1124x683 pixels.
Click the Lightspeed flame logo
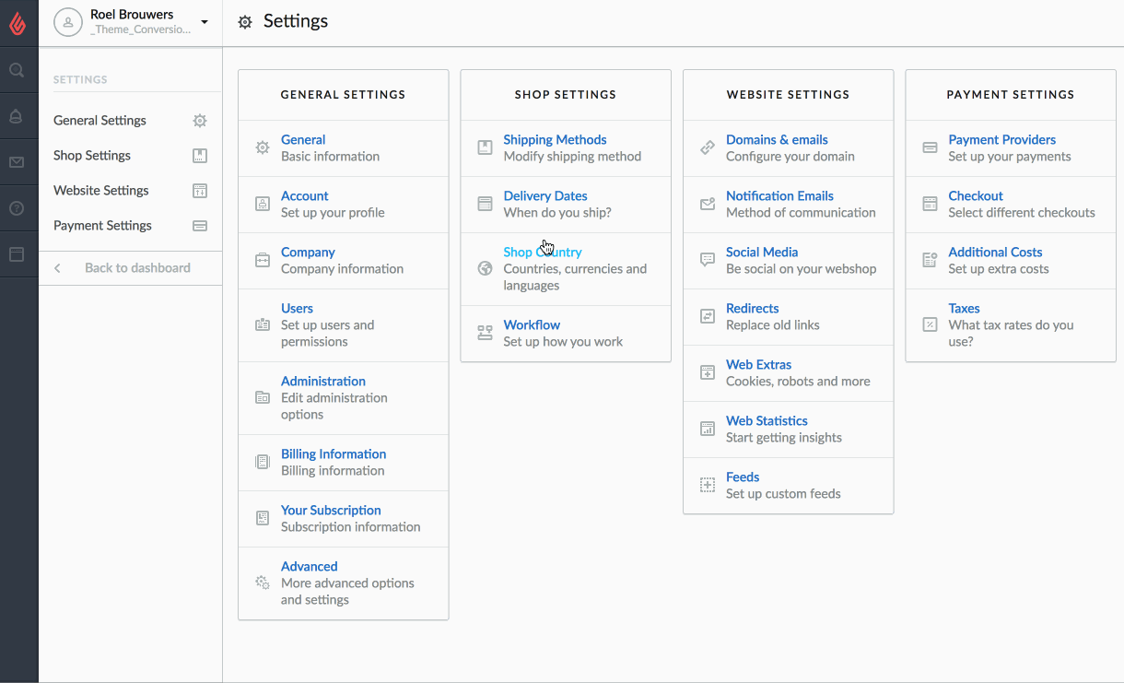18,23
